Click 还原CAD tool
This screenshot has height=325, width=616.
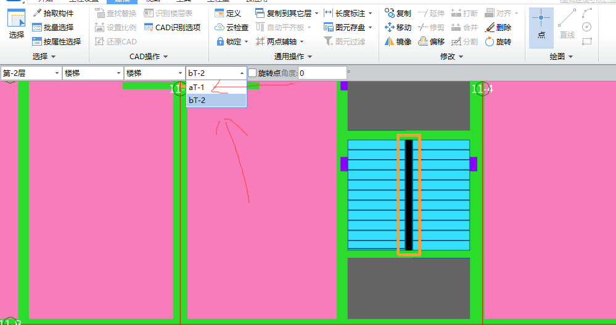[116, 42]
